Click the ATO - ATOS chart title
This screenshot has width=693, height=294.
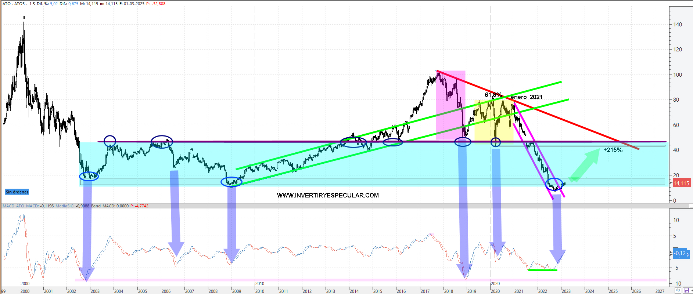pyautogui.click(x=14, y=4)
